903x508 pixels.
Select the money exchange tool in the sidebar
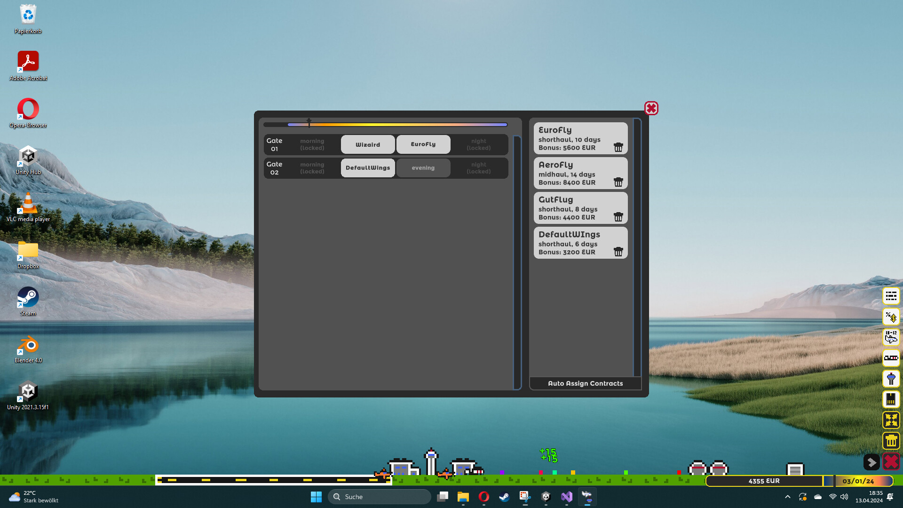[891, 317]
